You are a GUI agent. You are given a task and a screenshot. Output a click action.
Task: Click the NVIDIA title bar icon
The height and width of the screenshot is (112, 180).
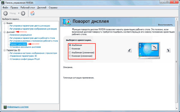click(x=3, y=2)
